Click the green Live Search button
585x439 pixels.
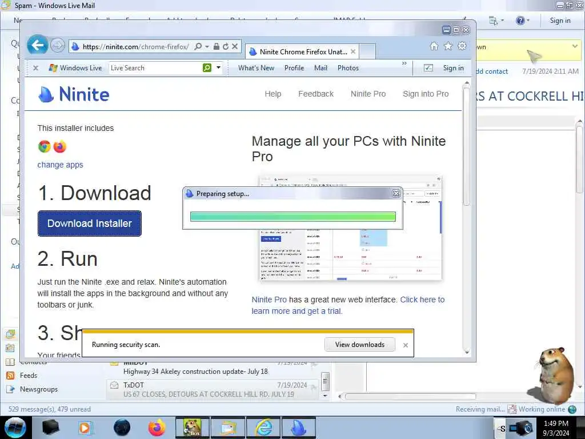point(207,67)
